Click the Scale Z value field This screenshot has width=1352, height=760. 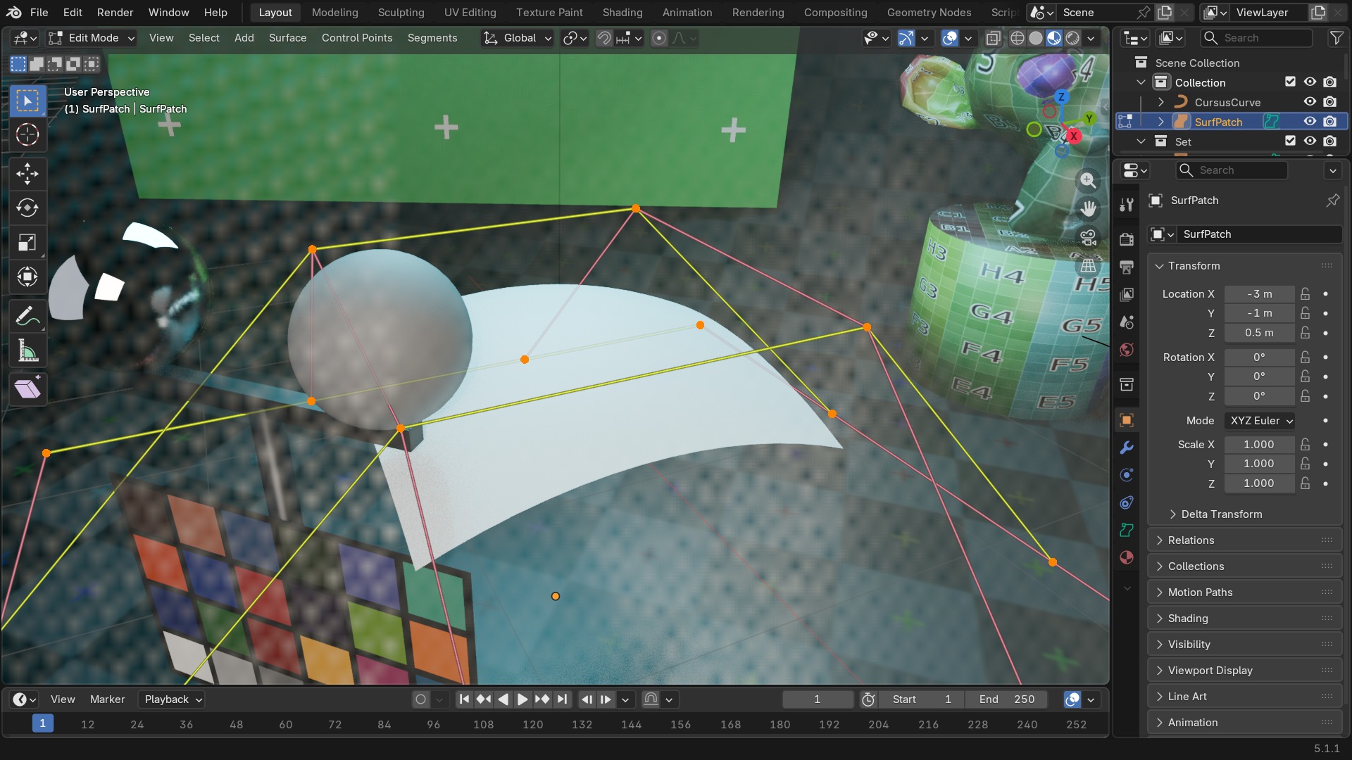click(1258, 483)
